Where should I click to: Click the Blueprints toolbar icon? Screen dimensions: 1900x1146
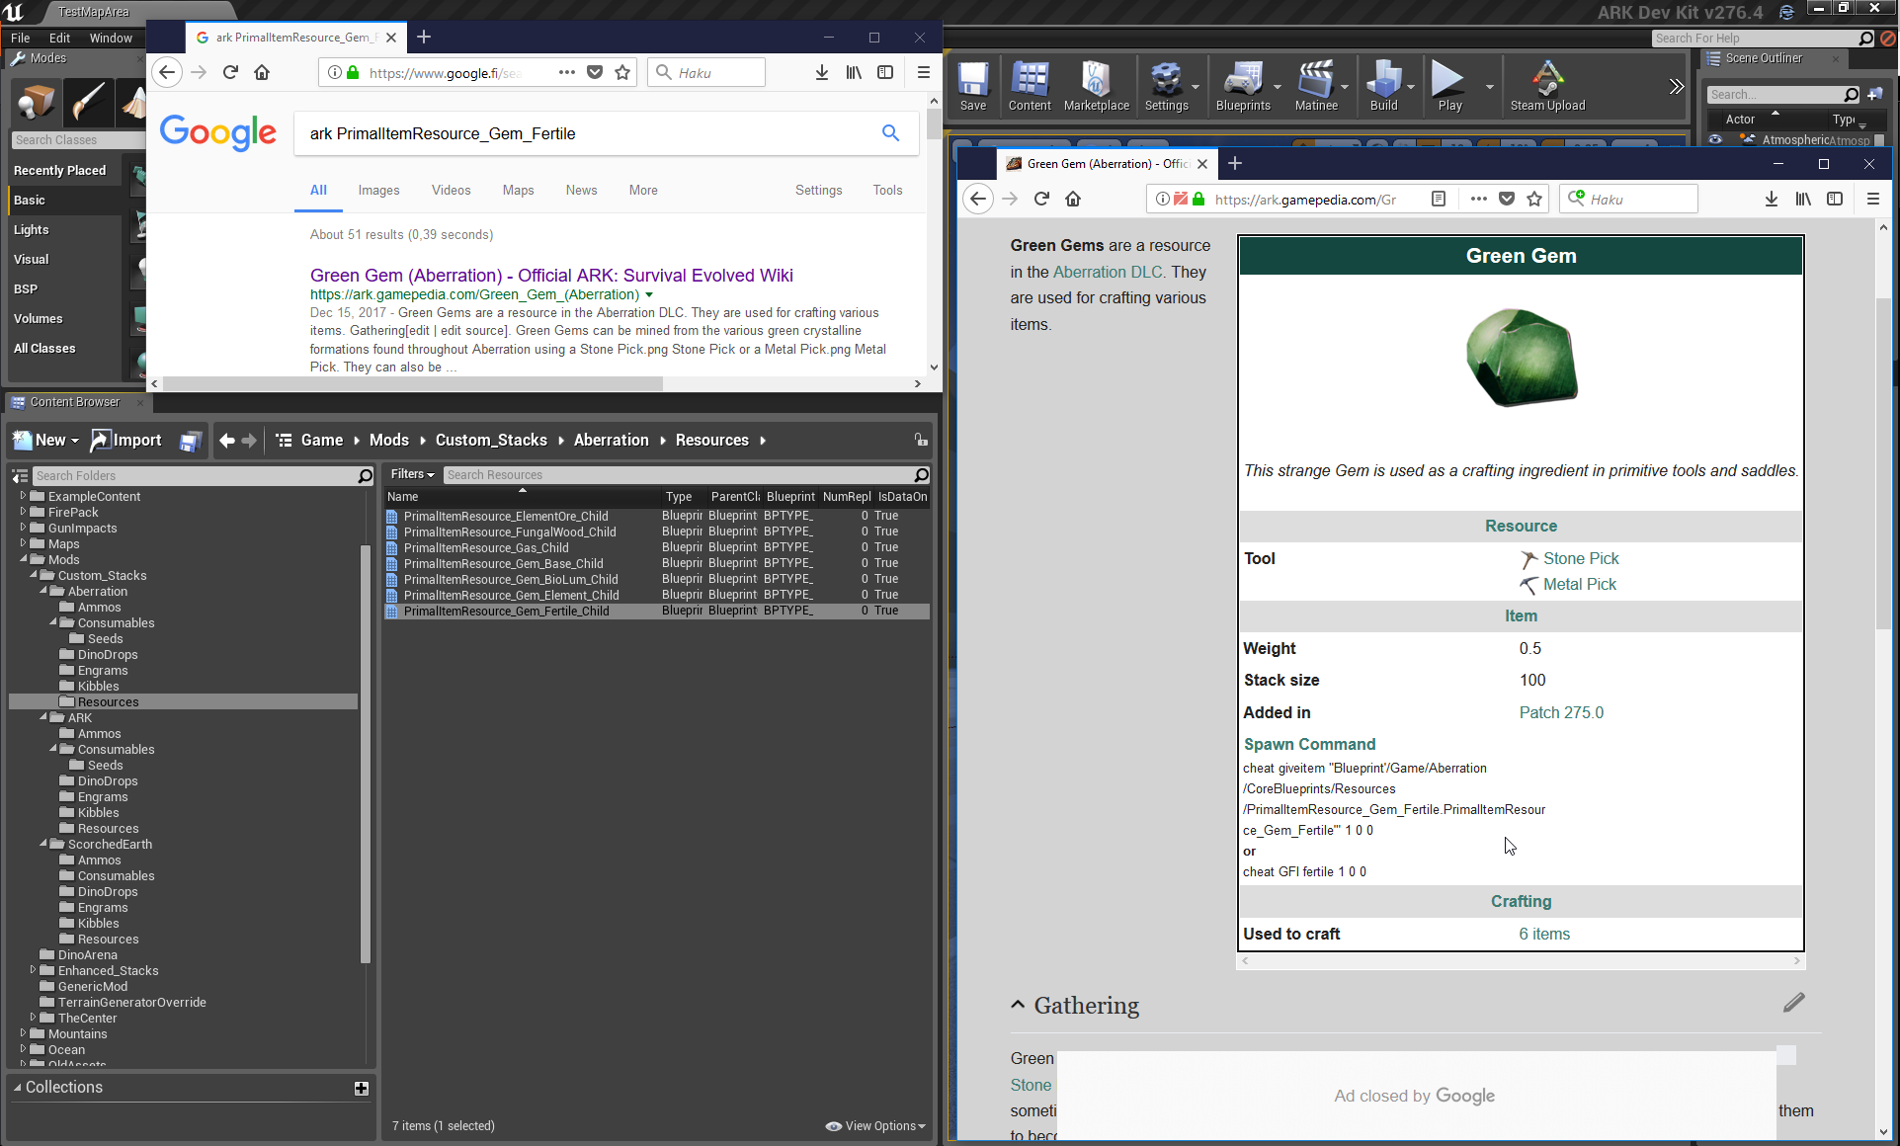1242,85
